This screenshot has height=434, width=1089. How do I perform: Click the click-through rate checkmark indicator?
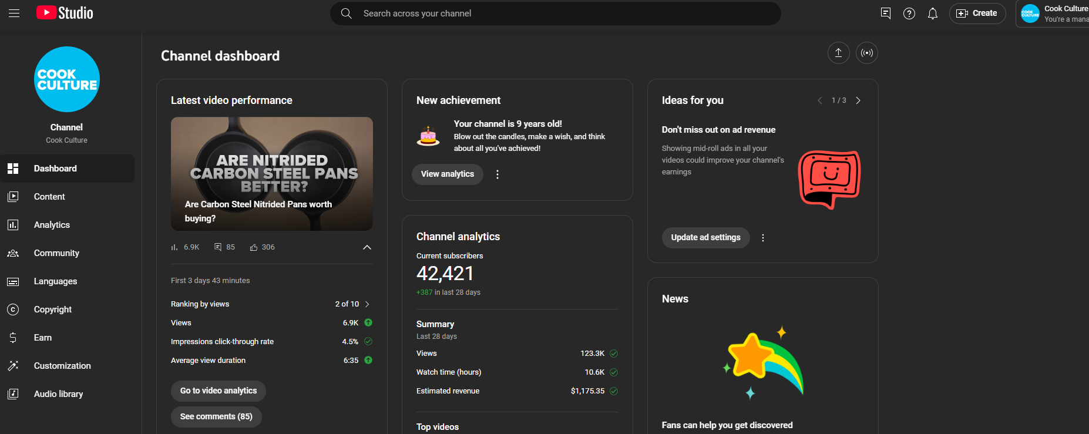368,342
